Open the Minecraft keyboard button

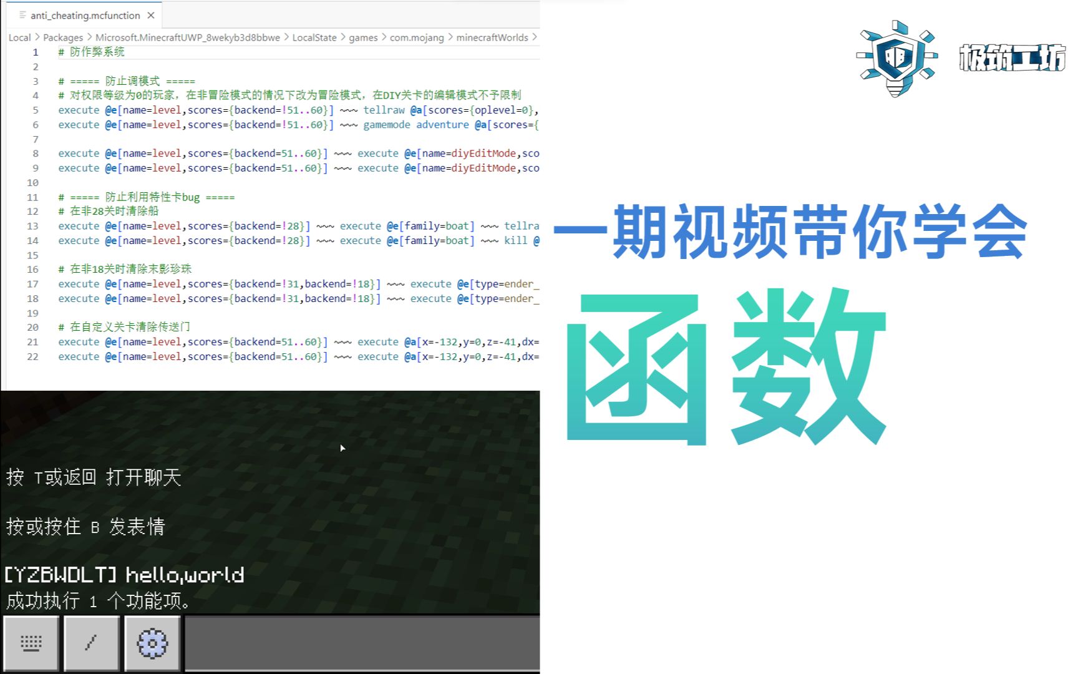31,643
